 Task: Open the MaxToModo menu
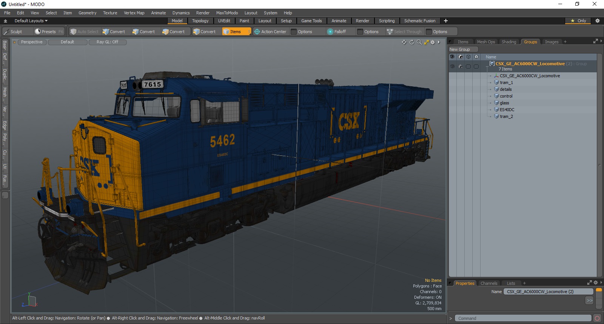[x=227, y=13]
